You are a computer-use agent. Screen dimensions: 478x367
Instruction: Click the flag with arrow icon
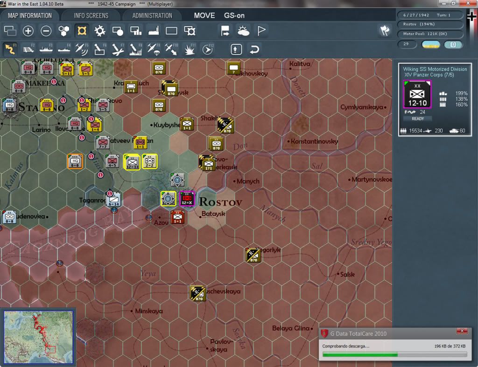(225, 31)
